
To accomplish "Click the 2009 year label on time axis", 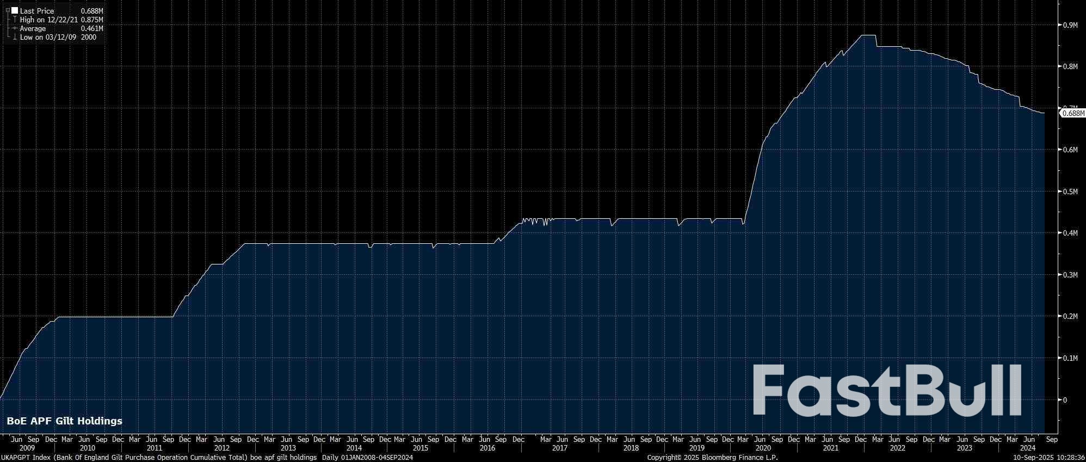I will (x=27, y=448).
